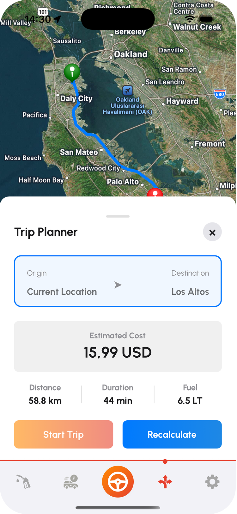Open the roadside service truck tab

coord(71,482)
